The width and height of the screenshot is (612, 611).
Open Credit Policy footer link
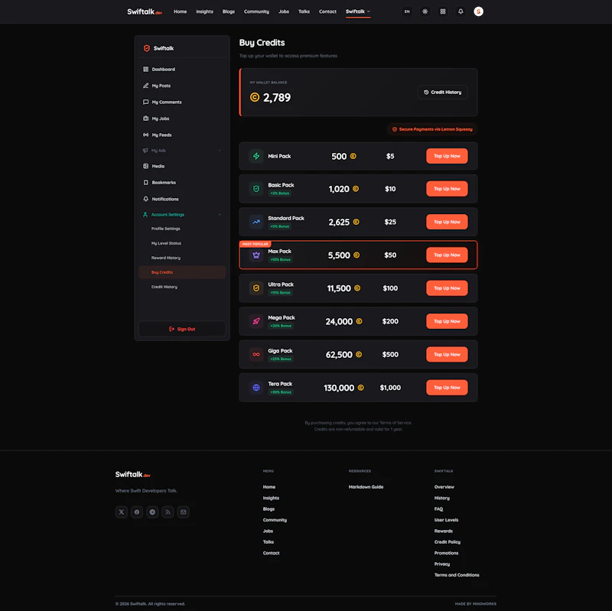[448, 542]
